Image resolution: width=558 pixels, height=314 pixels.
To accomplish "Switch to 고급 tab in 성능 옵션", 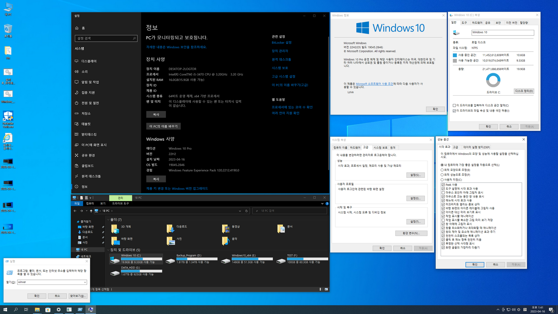I will coord(455,147).
